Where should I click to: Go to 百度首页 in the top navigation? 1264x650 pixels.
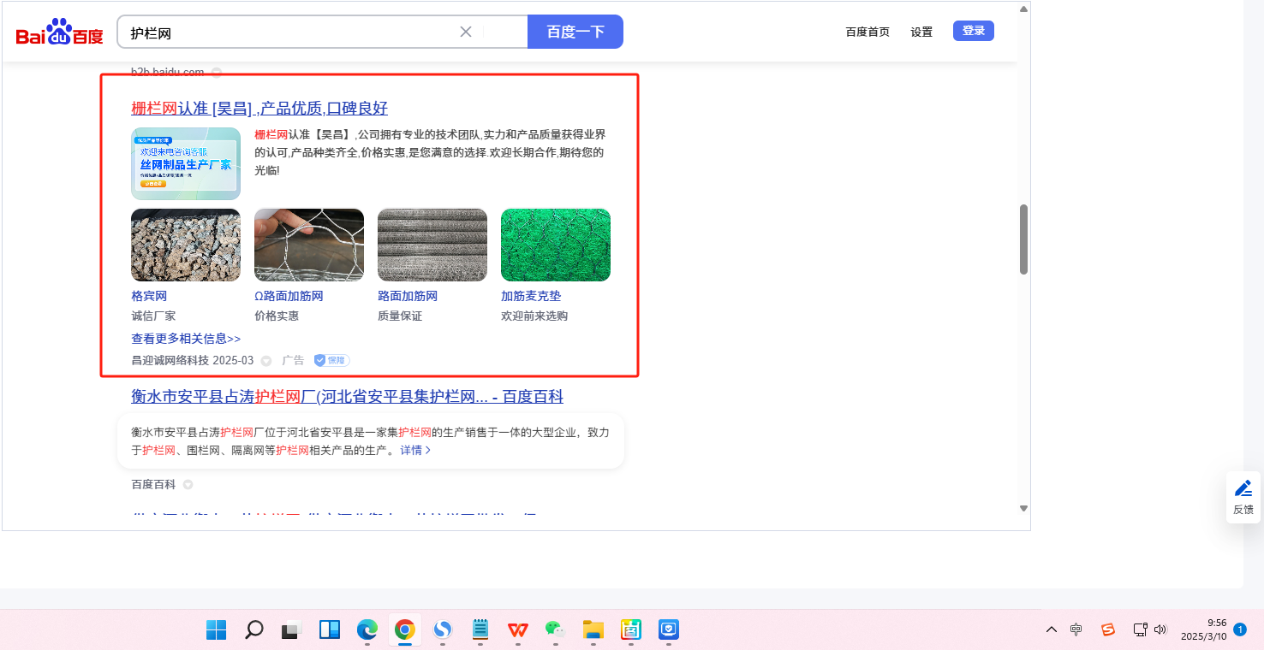868,32
